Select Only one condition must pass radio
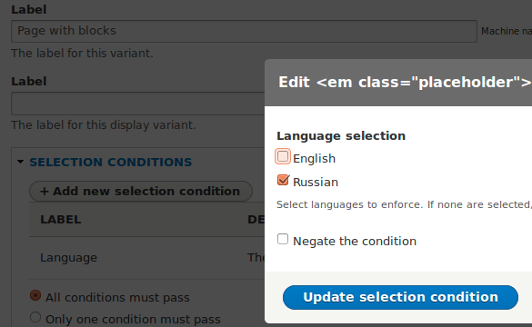The height and width of the screenshot is (327, 532). 35,318
